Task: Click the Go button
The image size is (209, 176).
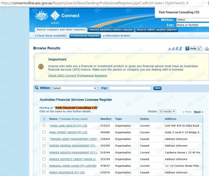Action: tap(157, 88)
